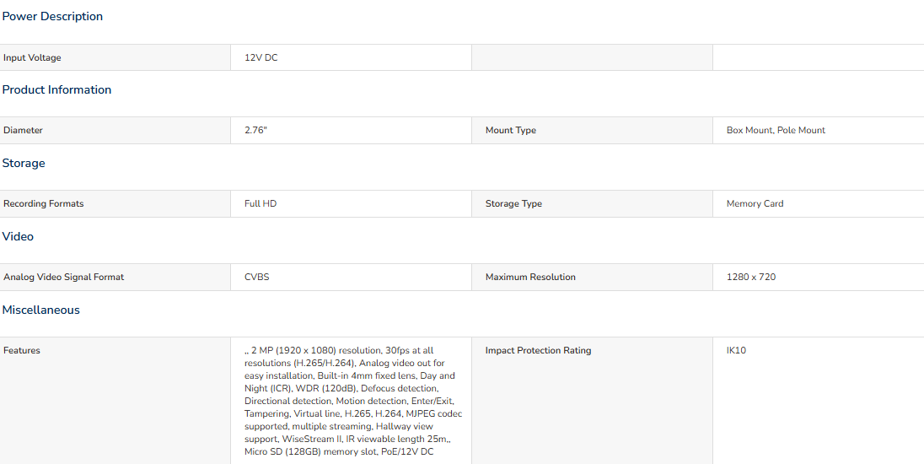
Task: Click the CVBS value cell
Action: click(352, 277)
